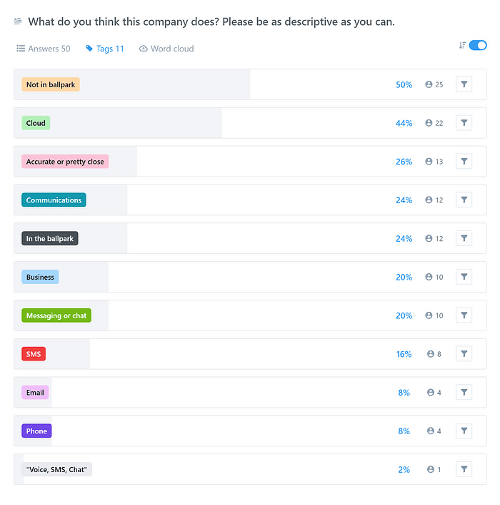Filter responses by the Cloud tag

pyautogui.click(x=464, y=123)
